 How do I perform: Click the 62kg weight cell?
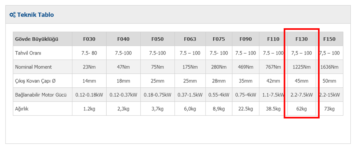(x=301, y=109)
